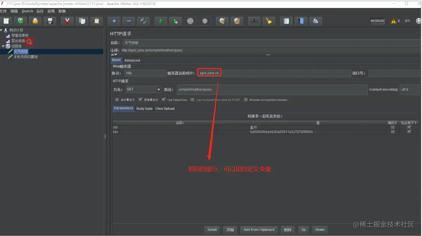Click the comment panel collapse arrows
Screen dimensions: 422x236
click(x=114, y=54)
